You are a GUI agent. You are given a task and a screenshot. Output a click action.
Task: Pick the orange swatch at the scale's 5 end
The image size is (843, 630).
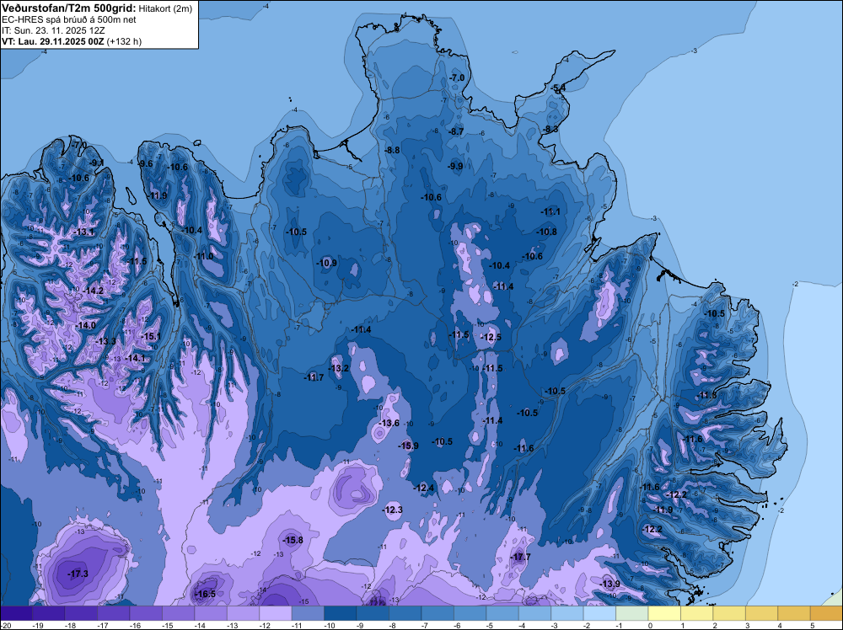(x=826, y=613)
